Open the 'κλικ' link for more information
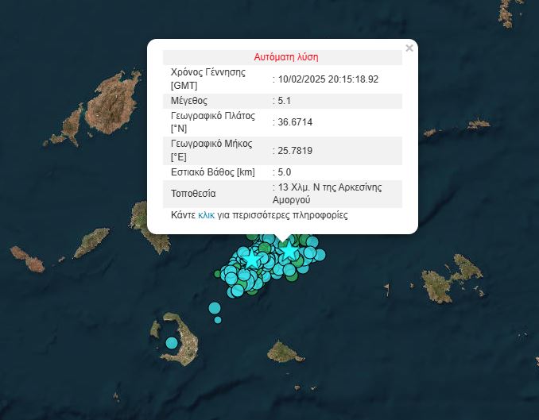 [x=206, y=215]
